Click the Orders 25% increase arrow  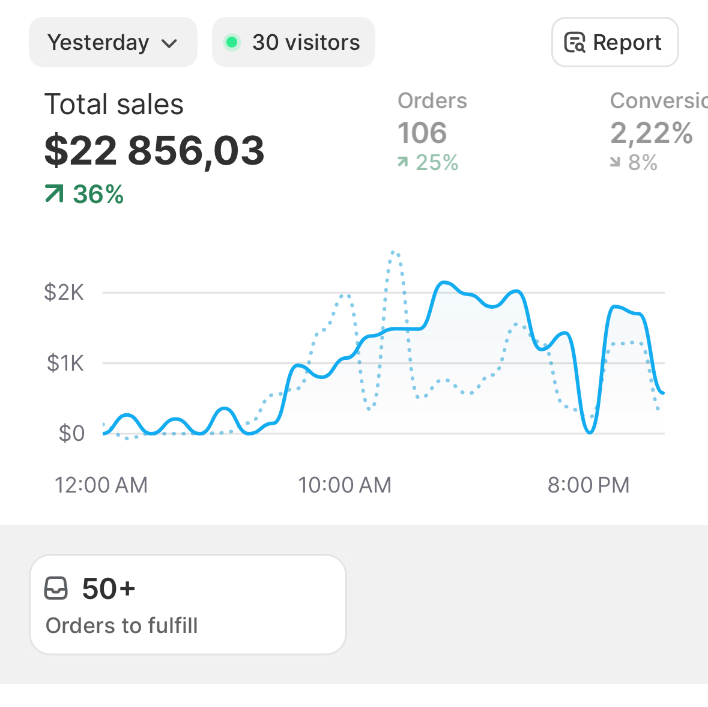tap(403, 162)
